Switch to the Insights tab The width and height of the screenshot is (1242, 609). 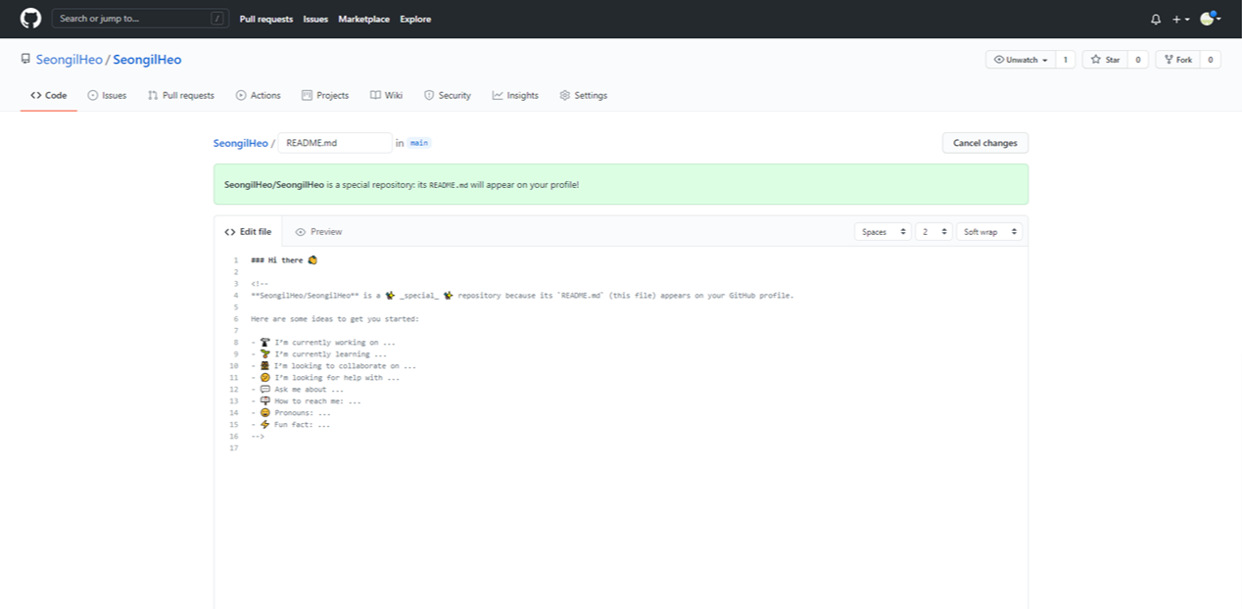[x=515, y=95]
